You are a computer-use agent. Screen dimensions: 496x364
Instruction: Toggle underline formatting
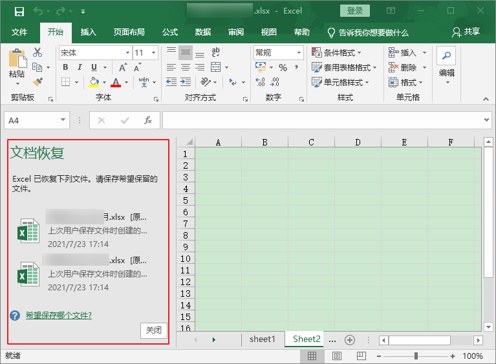[94, 67]
